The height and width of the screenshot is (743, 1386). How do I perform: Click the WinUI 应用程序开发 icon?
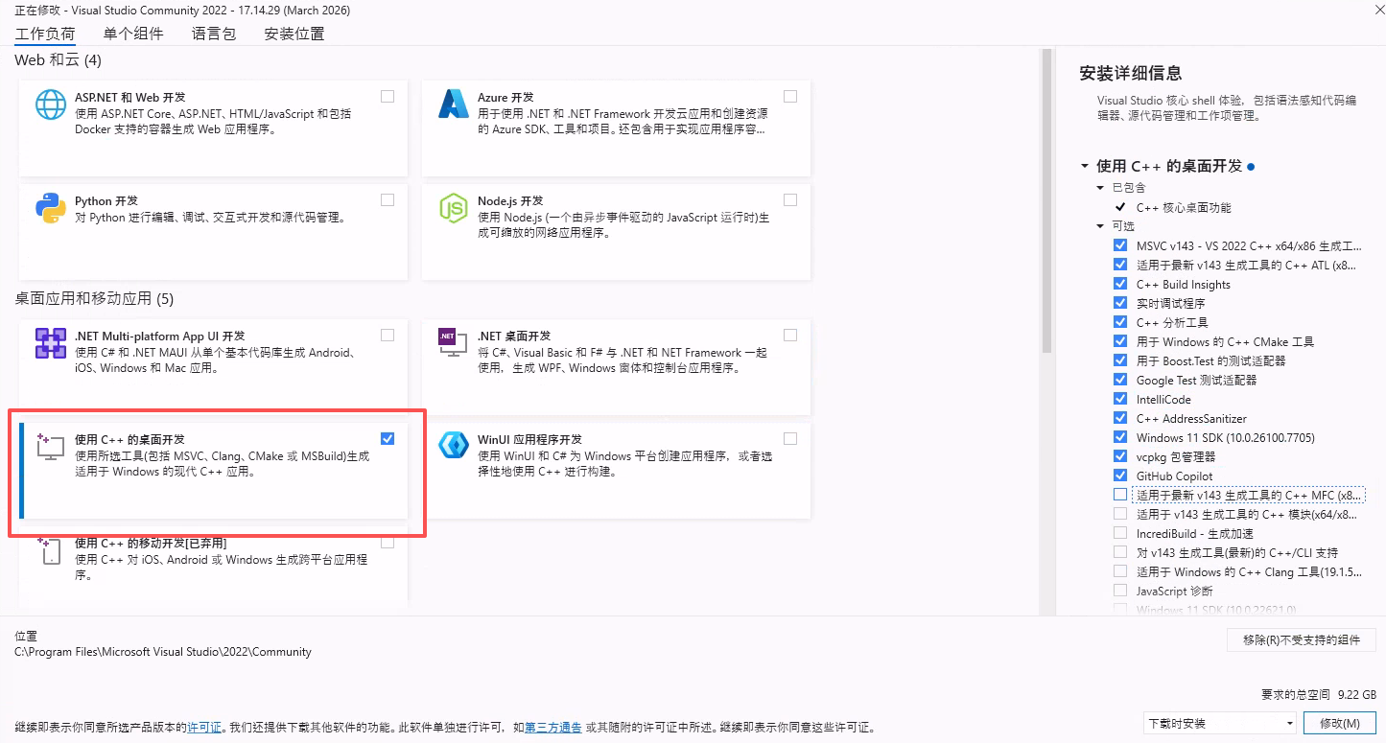(x=453, y=446)
